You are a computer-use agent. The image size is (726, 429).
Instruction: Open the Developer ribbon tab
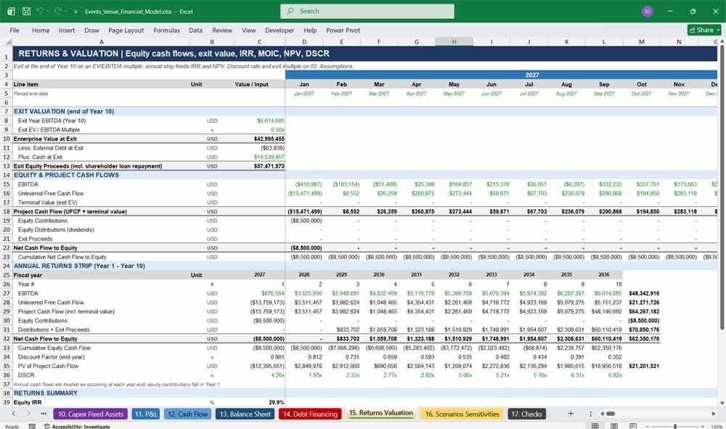coord(280,30)
